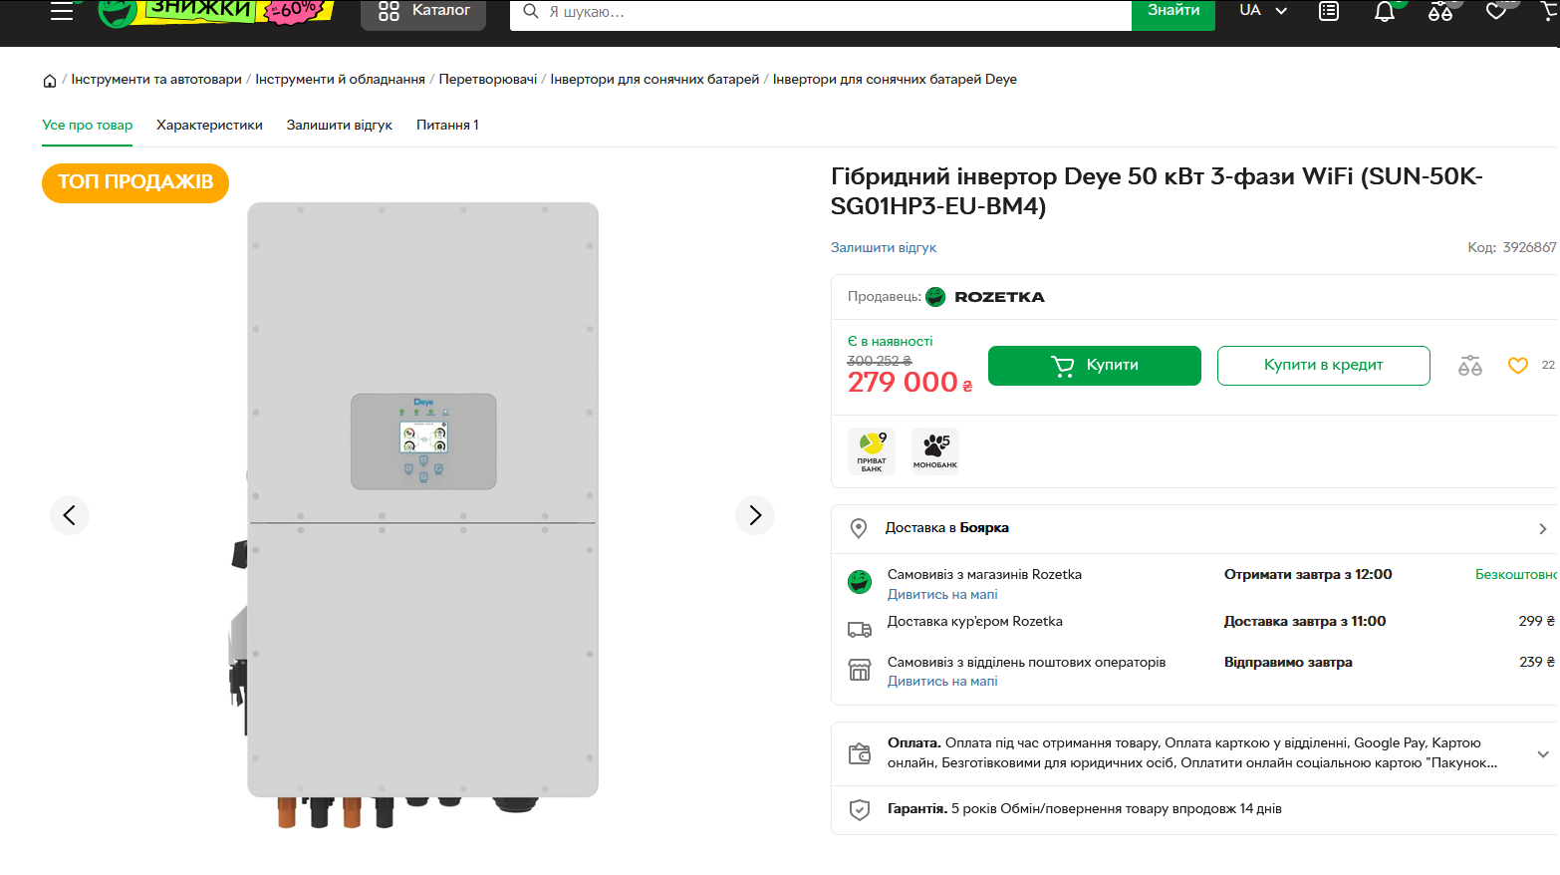Open the Каталог catalog button
The width and height of the screenshot is (1560, 875).
pos(423,13)
